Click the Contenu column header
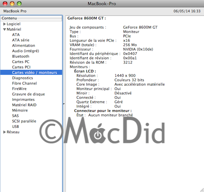The width and height of the screenshot is (204, 192). point(31,18)
